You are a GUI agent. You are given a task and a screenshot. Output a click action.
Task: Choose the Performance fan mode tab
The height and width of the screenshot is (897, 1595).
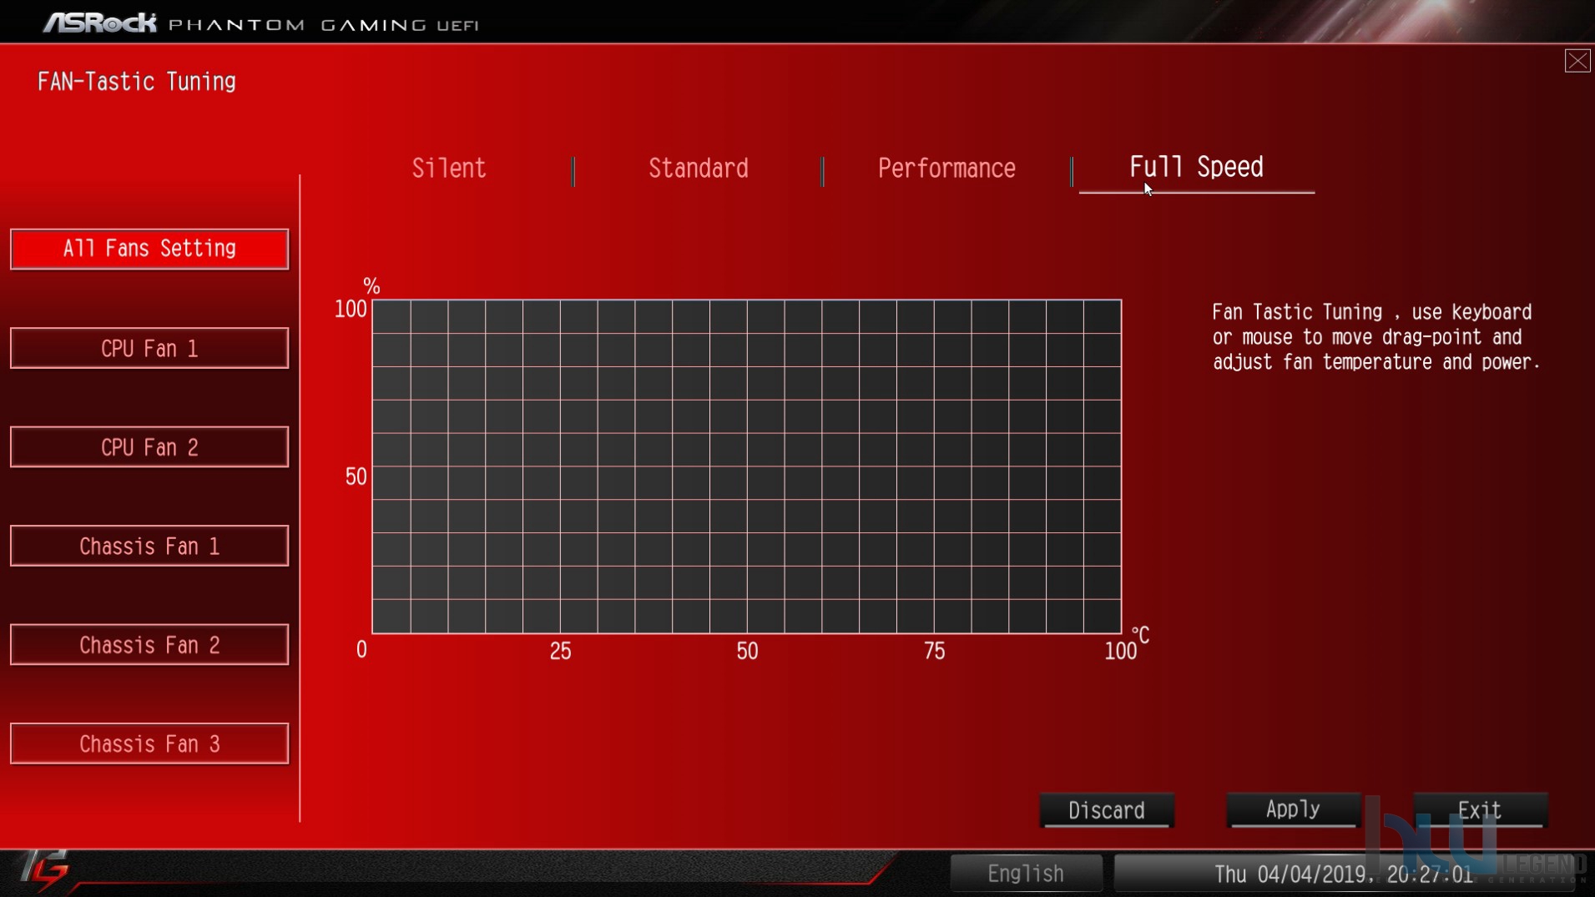coord(946,169)
